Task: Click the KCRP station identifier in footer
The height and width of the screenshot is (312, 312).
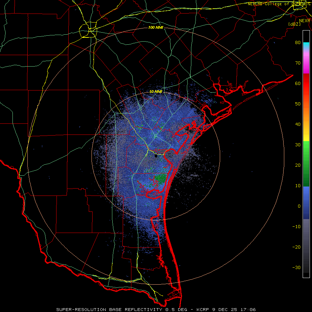Action: pos(203,310)
